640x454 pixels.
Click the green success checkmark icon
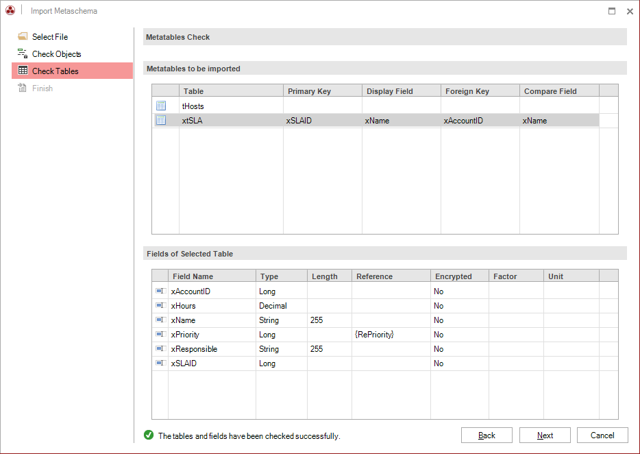tap(149, 435)
